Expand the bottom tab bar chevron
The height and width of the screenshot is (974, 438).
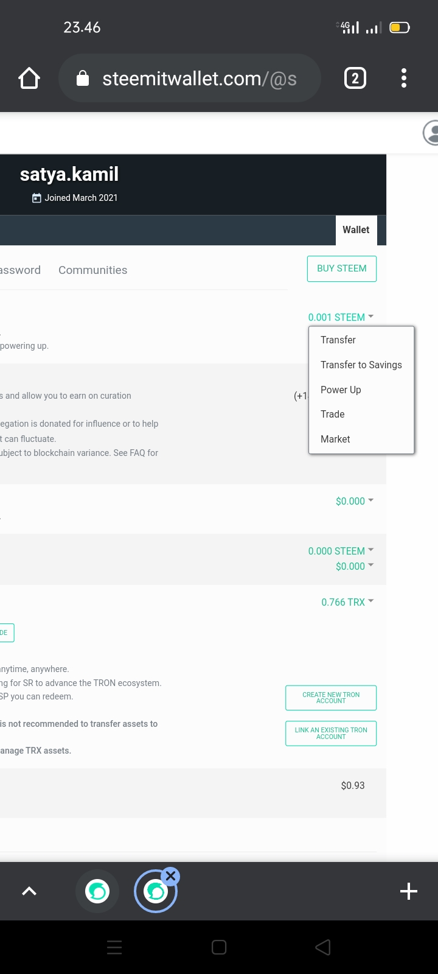tap(29, 891)
